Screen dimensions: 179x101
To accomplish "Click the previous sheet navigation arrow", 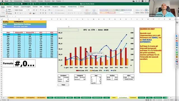I will pos(2,98).
